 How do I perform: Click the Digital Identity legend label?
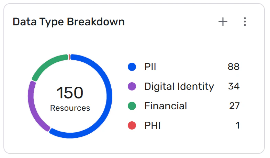(179, 86)
